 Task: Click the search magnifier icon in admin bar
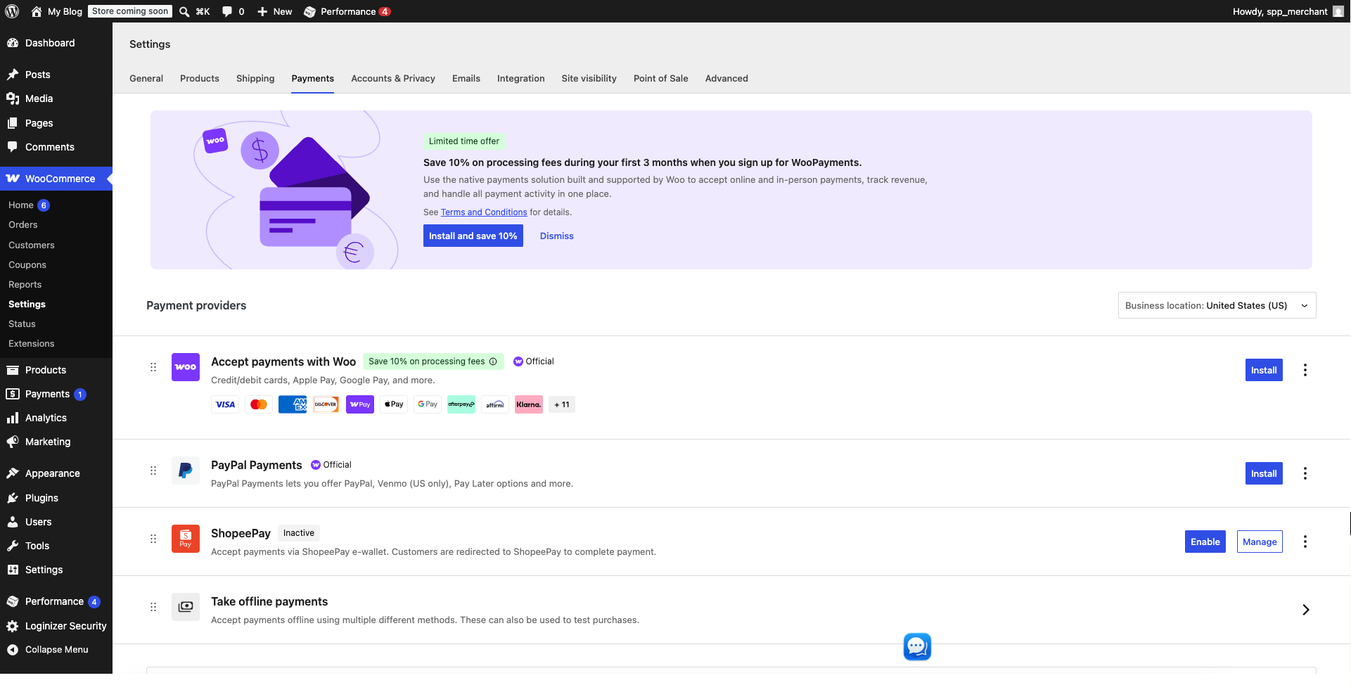pyautogui.click(x=184, y=11)
